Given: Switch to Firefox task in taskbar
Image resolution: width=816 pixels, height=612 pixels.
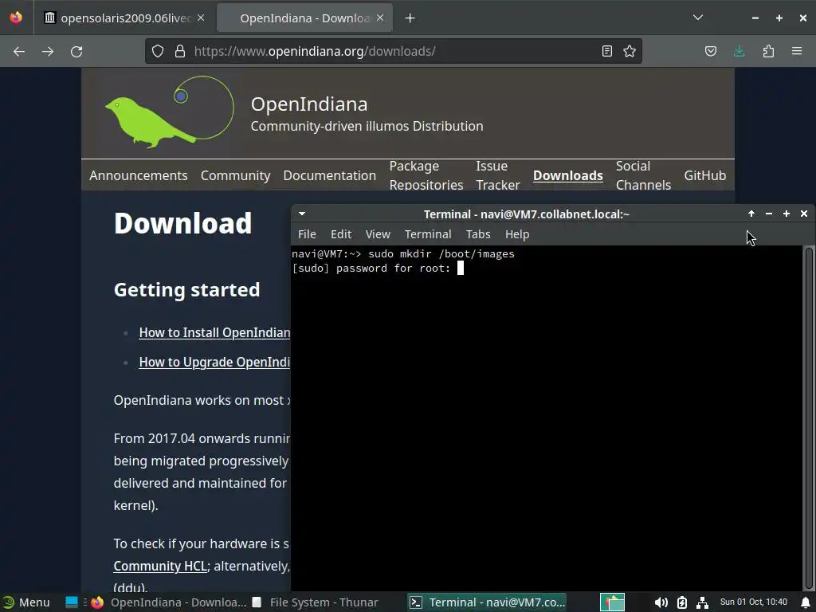Looking at the screenshot, I should click(169, 602).
